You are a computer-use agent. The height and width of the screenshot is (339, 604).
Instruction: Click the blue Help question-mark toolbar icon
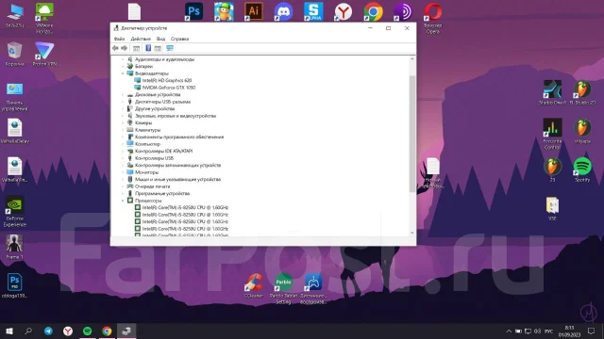coord(148,48)
